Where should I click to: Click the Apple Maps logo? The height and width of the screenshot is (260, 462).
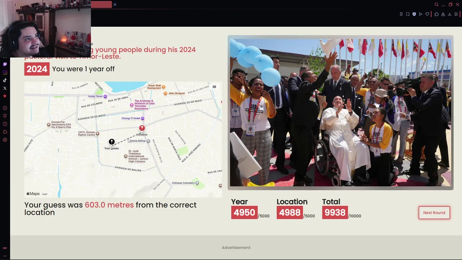(x=33, y=194)
